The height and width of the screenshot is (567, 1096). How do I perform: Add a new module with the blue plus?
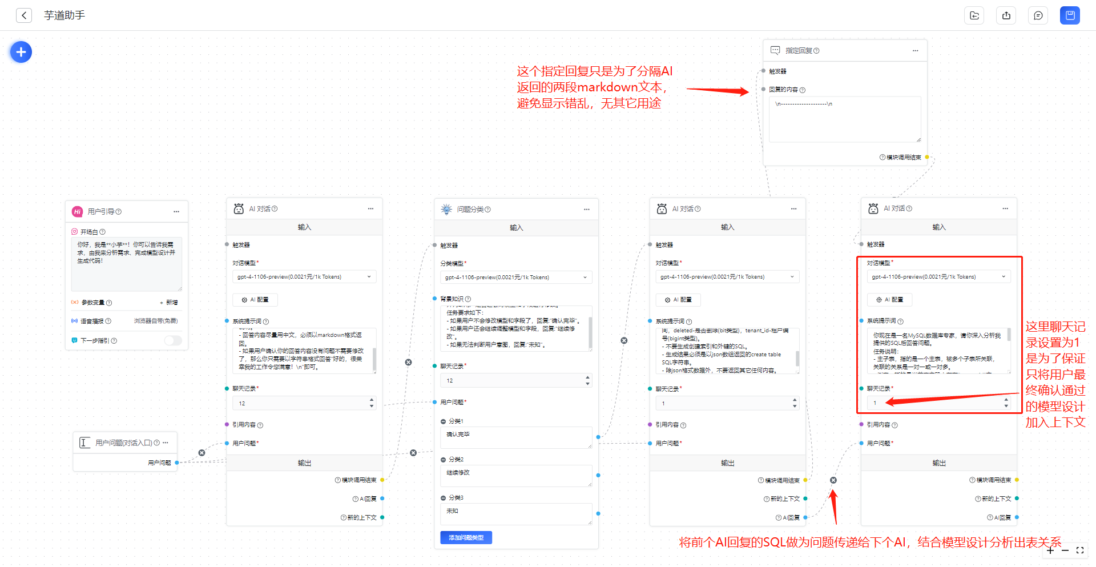pos(21,52)
